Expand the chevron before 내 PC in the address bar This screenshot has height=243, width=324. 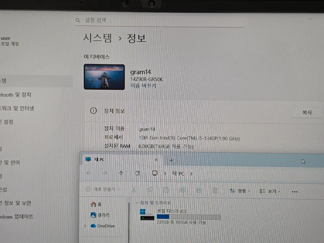point(165,174)
